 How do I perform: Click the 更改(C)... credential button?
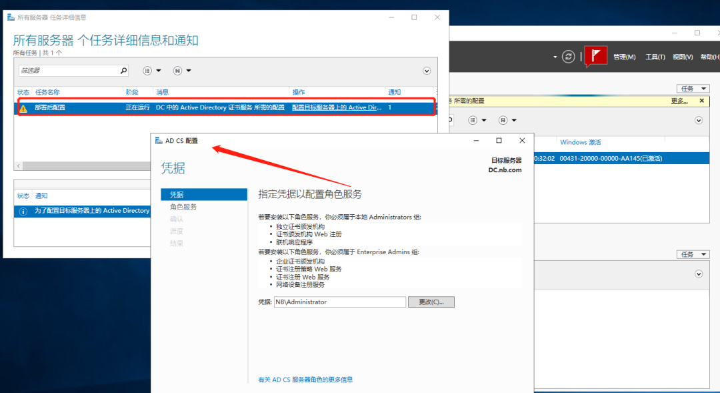pyautogui.click(x=431, y=302)
